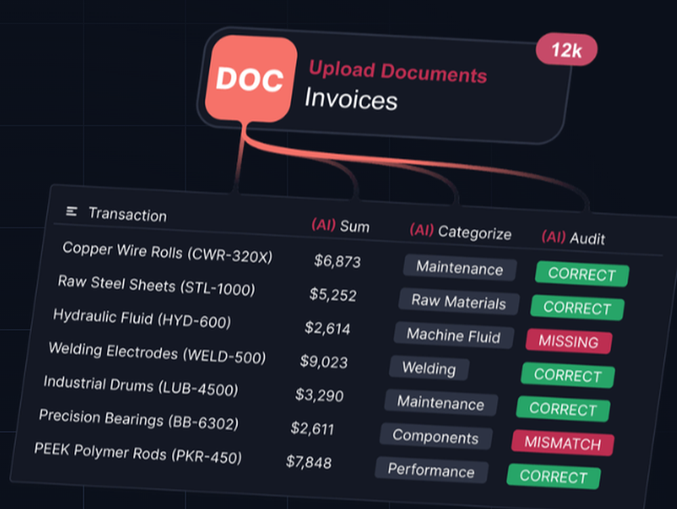Image resolution: width=677 pixels, height=509 pixels.
Task: Click the Upload Documents label
Action: click(397, 72)
